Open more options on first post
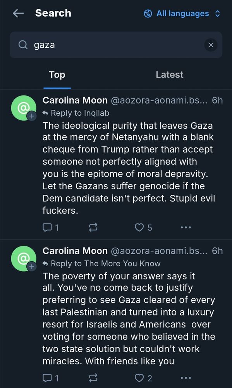 [x=186, y=227]
